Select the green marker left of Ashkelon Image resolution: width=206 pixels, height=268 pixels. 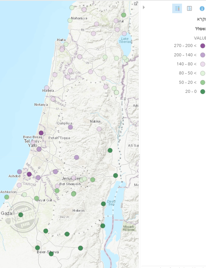pos(7,197)
